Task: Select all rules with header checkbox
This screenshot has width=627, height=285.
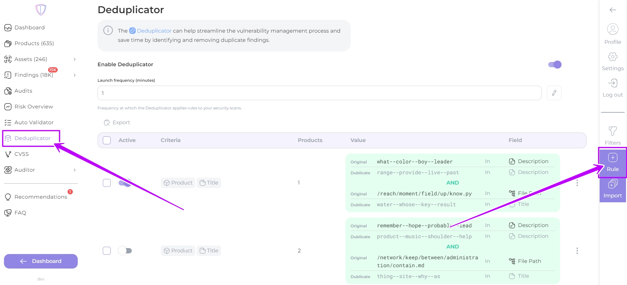Action: (107, 140)
